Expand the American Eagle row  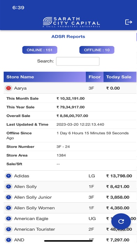8,218
